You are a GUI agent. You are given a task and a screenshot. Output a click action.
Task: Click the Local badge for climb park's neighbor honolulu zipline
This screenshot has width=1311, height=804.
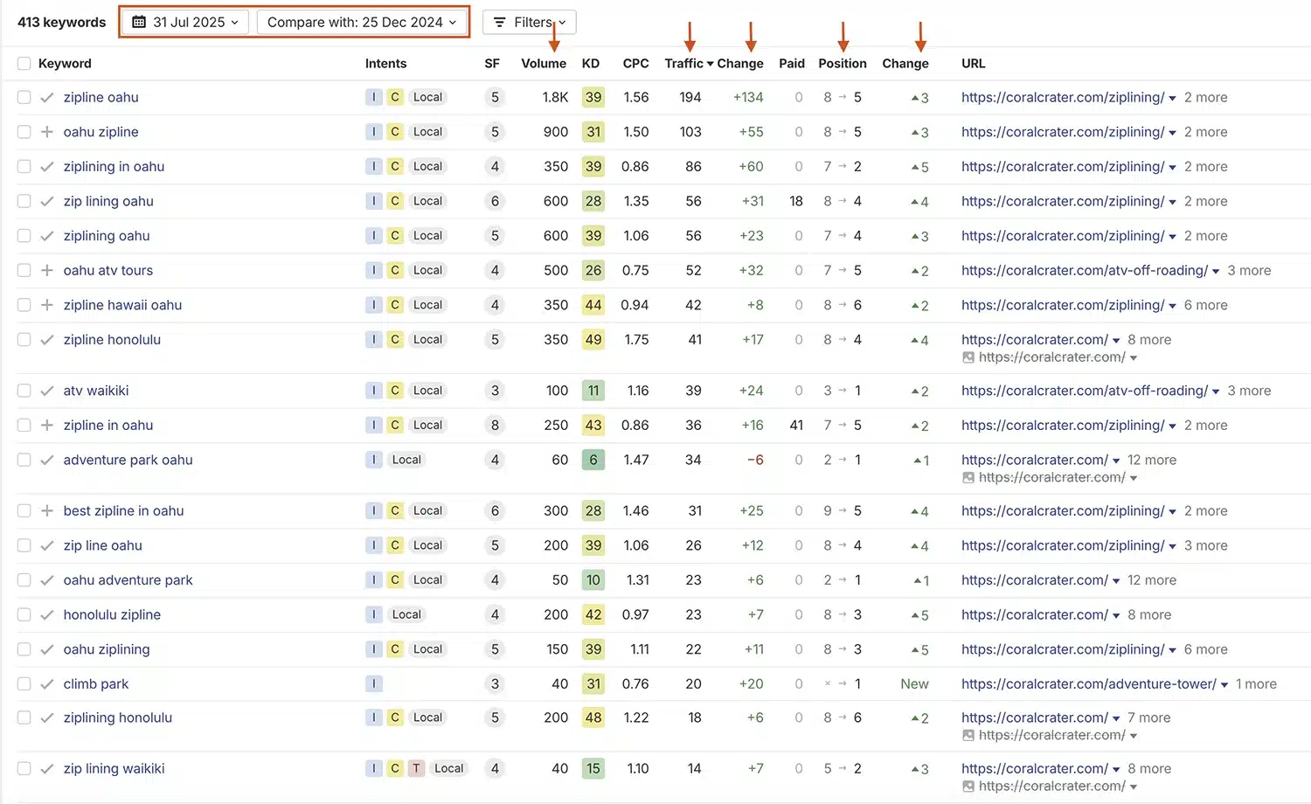(406, 614)
